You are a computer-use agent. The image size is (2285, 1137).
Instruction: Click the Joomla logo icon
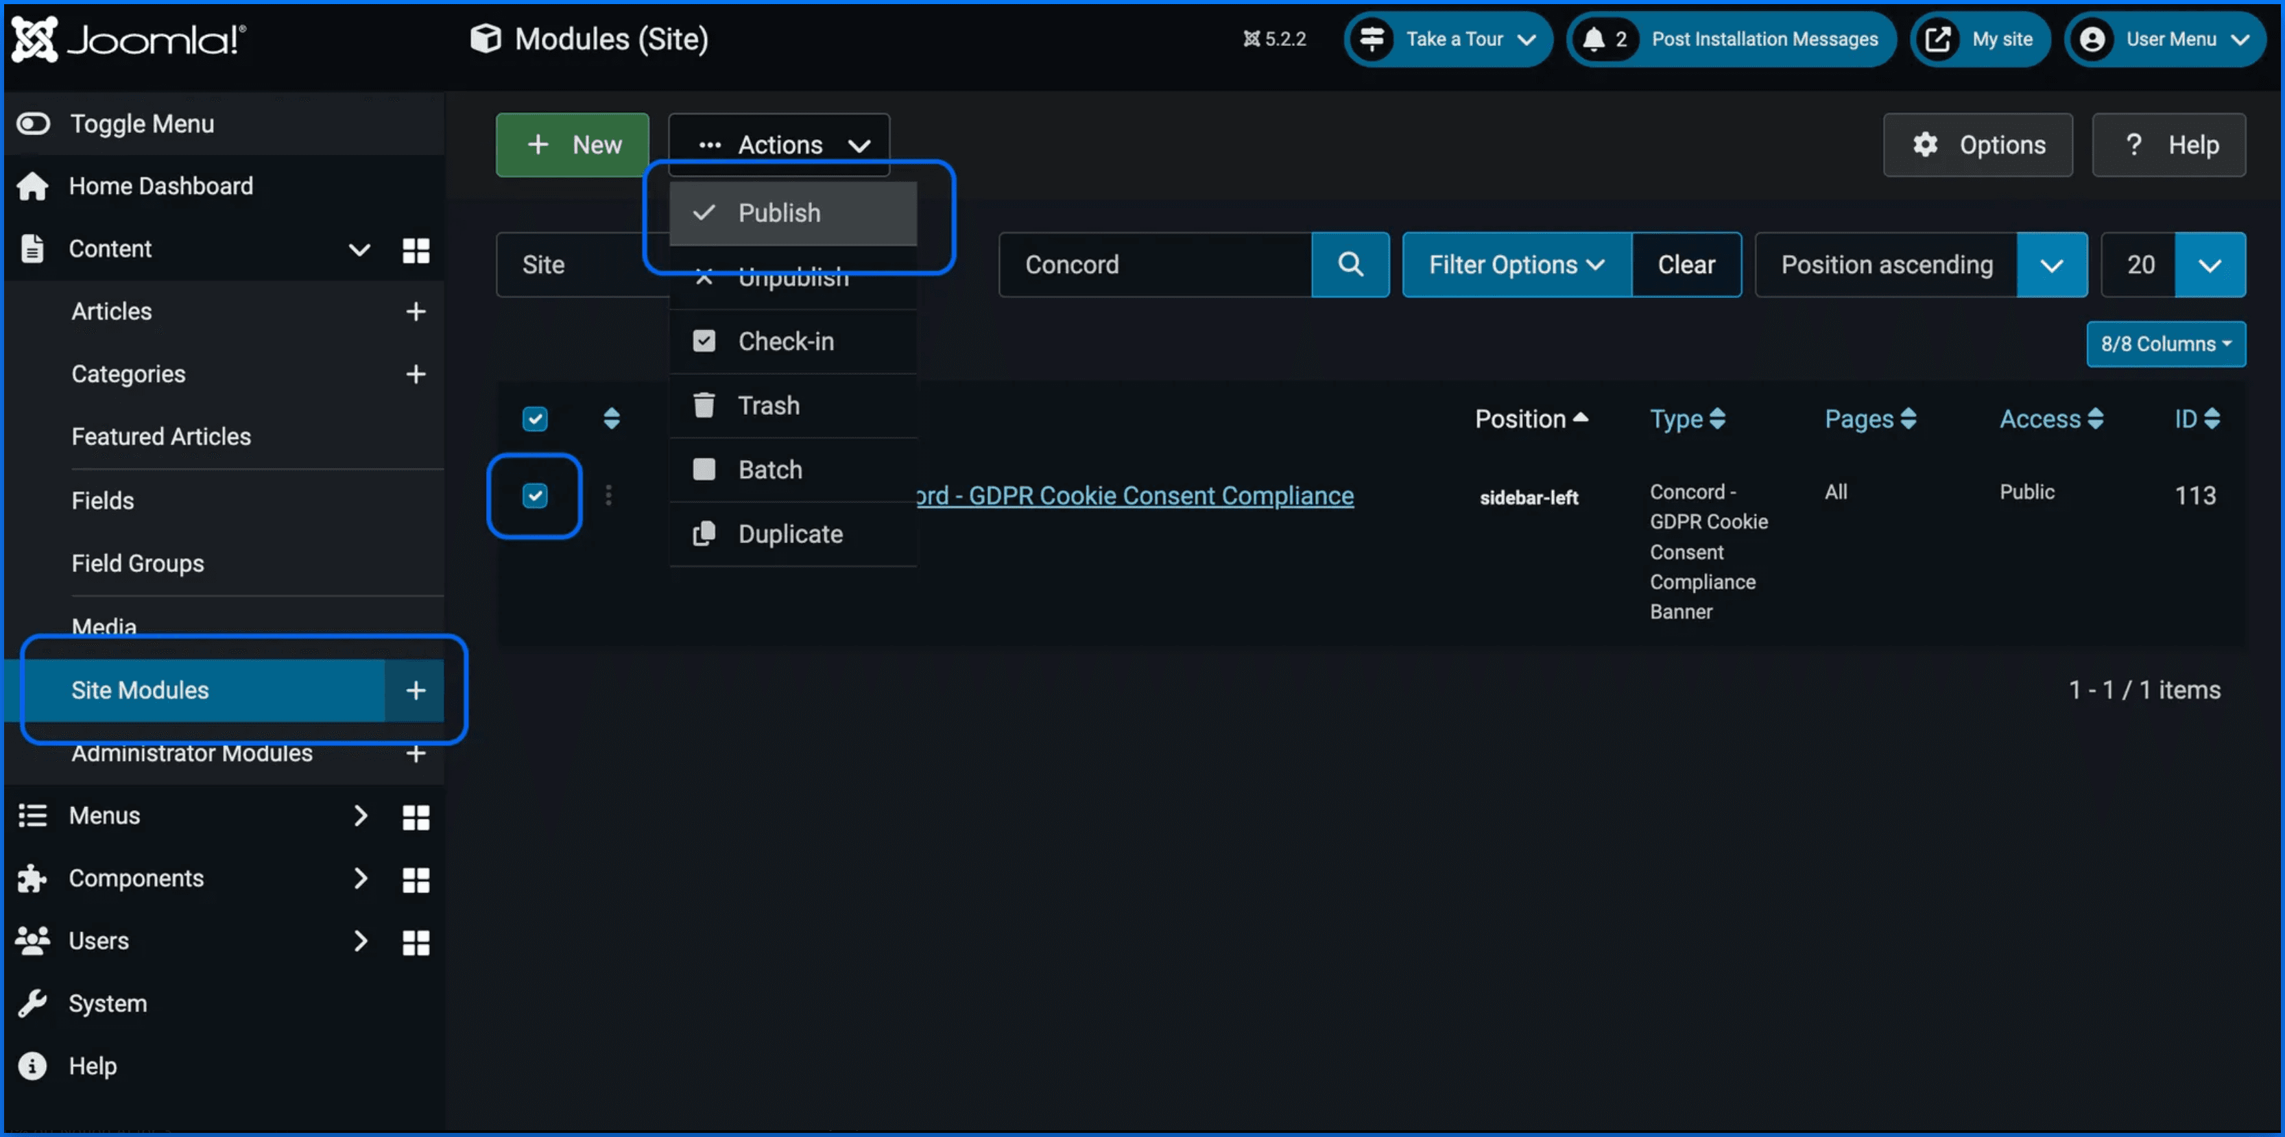point(36,39)
